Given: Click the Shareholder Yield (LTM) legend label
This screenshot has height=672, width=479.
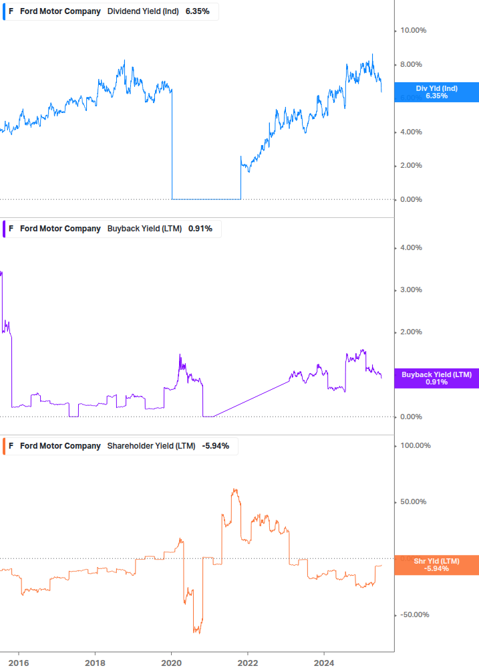Looking at the screenshot, I should point(151,446).
